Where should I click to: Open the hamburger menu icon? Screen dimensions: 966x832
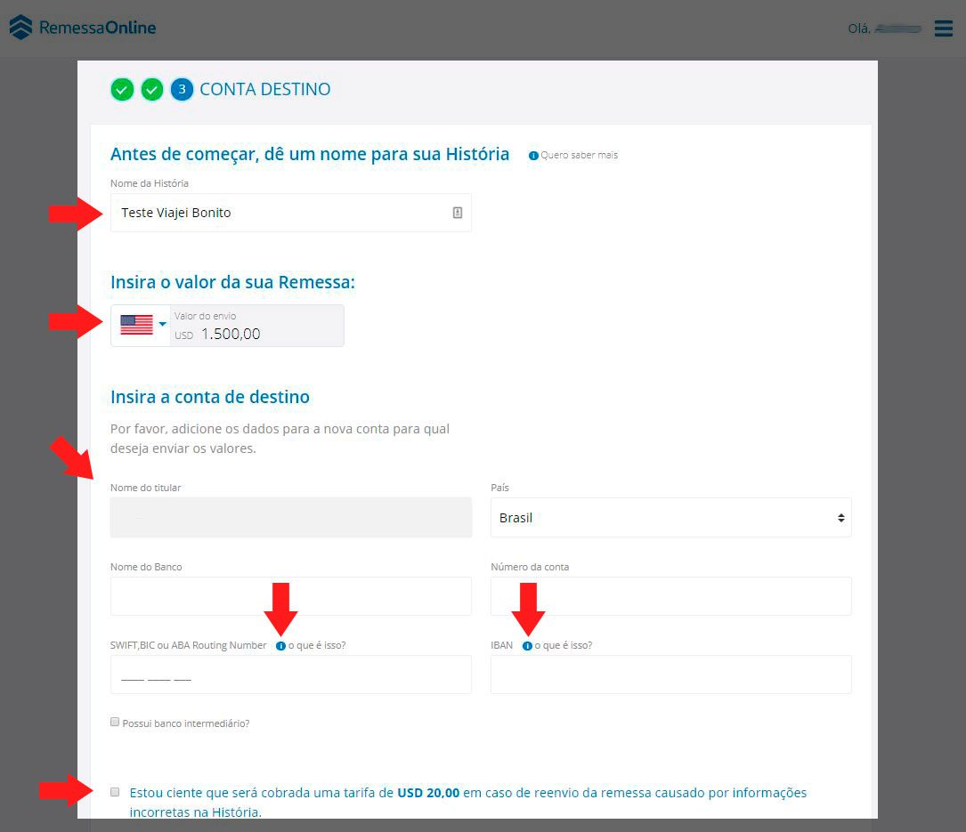(x=943, y=28)
